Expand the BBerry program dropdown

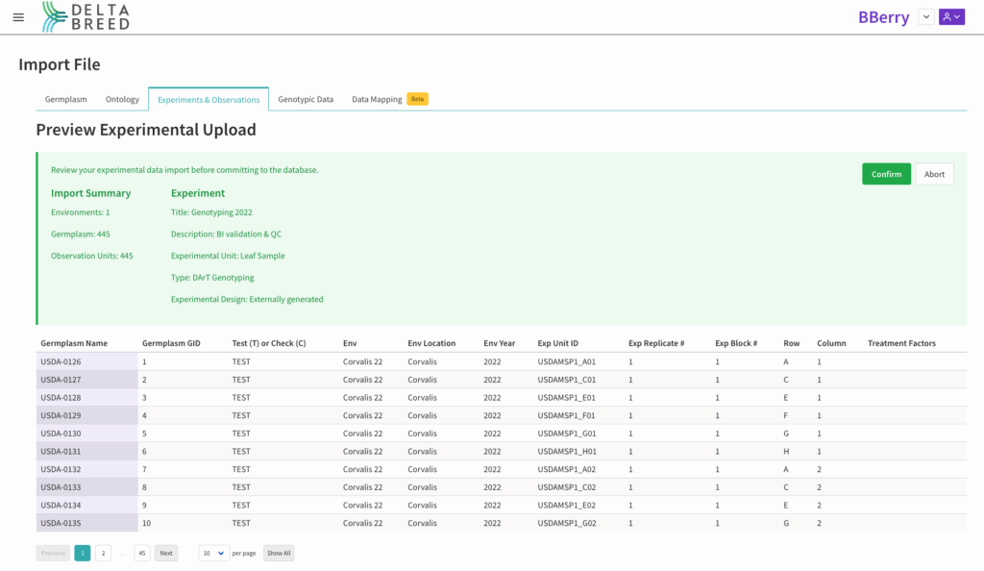(925, 16)
